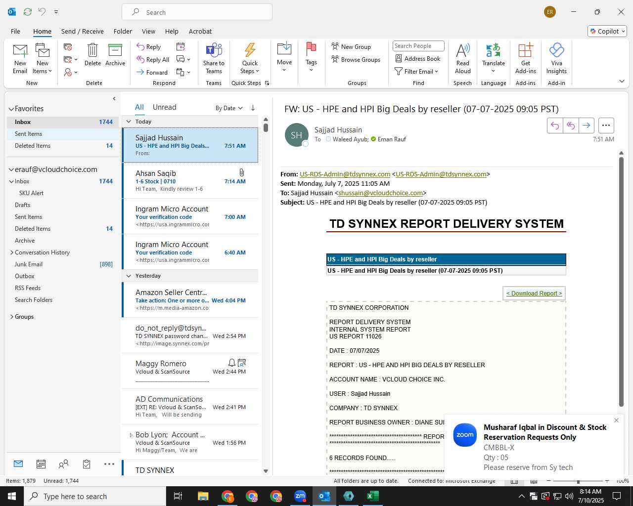Click Reply in the ribbon
The height and width of the screenshot is (506, 633).
149,47
